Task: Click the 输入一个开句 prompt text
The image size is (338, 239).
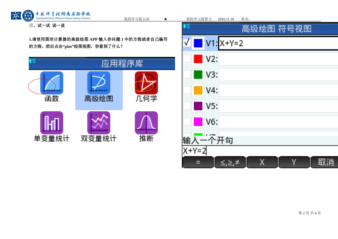Action: click(x=208, y=140)
